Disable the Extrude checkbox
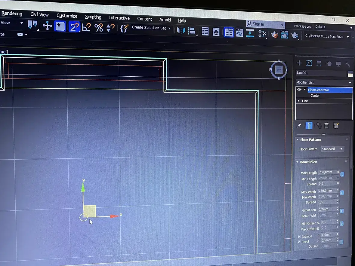This screenshot has width=355, height=266. click(299, 237)
